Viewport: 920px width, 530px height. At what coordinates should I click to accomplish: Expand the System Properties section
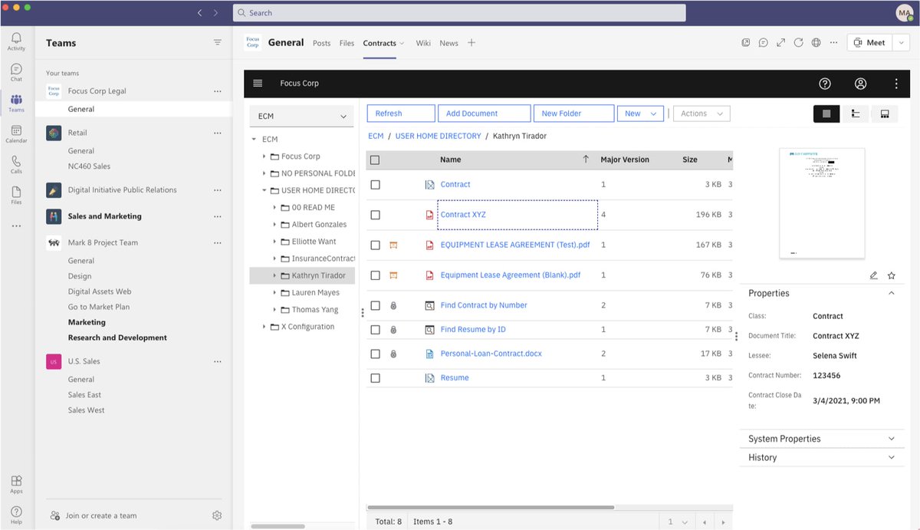point(891,439)
